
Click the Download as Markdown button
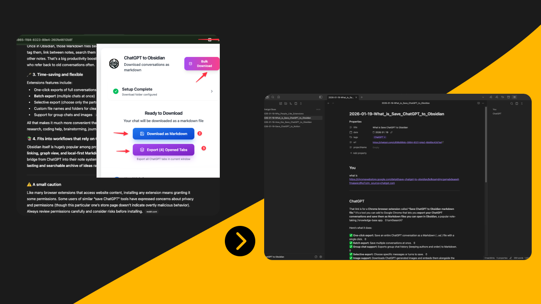click(163, 133)
